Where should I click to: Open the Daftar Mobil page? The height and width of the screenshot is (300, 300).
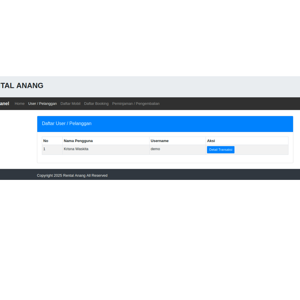click(70, 103)
